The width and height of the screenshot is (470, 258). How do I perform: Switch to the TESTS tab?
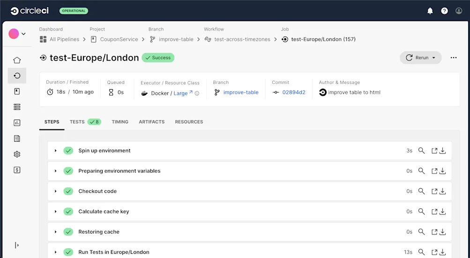click(85, 122)
